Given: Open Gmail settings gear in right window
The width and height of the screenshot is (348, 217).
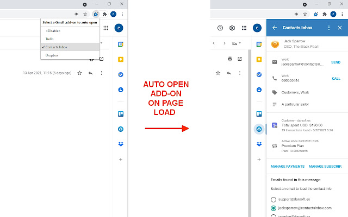Looking at the screenshot, I should point(232,28).
